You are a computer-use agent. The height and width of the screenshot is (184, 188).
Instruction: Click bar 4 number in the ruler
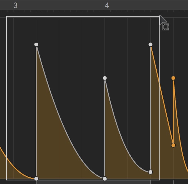pos(107,6)
